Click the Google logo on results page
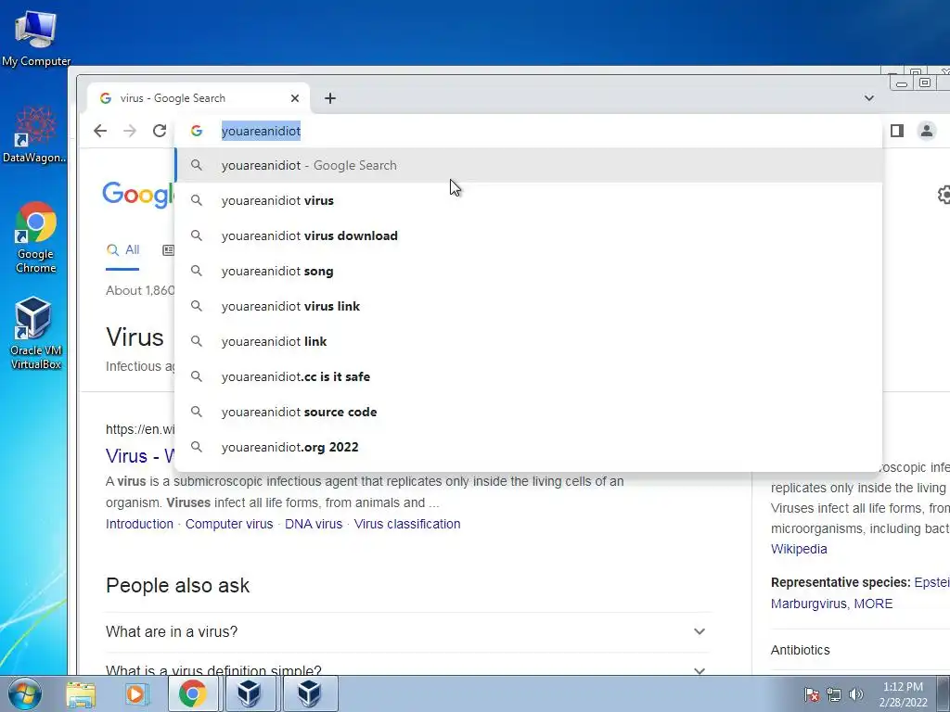This screenshot has height=712, width=950. click(x=138, y=195)
